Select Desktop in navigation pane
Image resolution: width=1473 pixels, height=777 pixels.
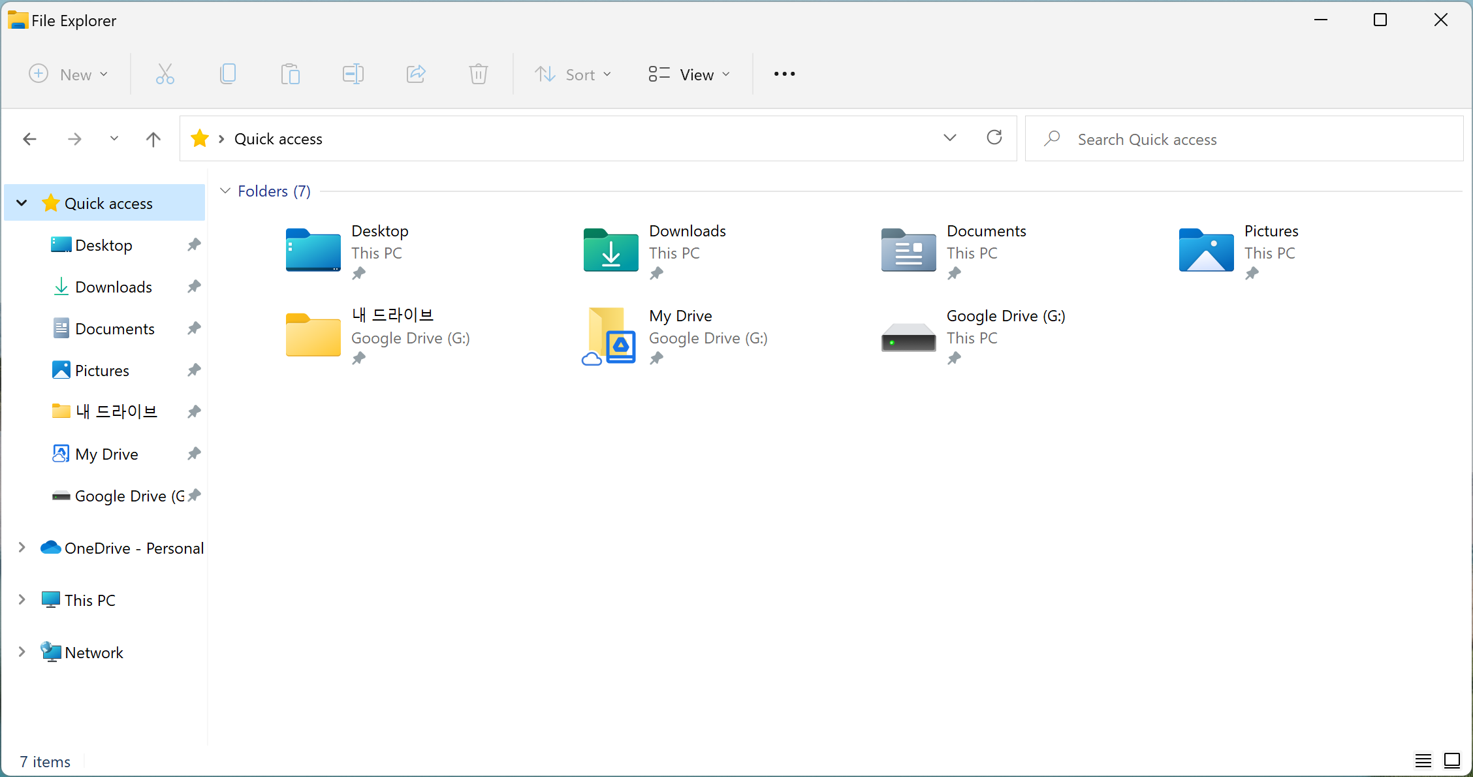(104, 245)
